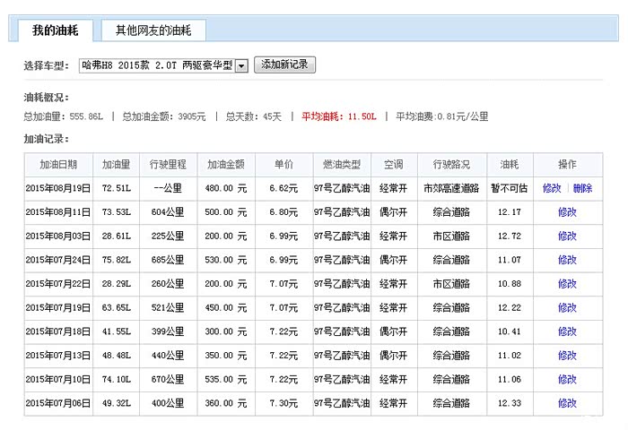Click 修改 in the 2015年07月18日 row
The image size is (628, 430).
coord(567,331)
